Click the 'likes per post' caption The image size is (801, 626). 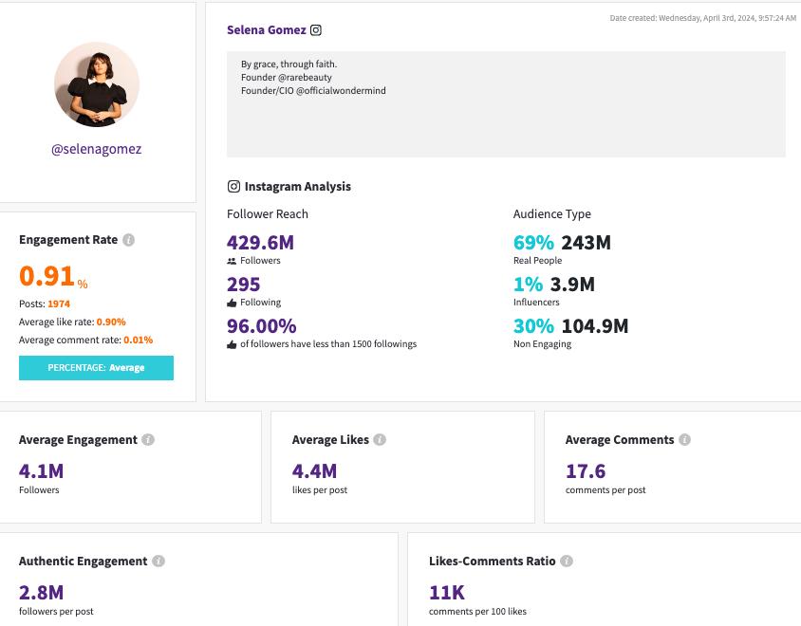point(320,490)
